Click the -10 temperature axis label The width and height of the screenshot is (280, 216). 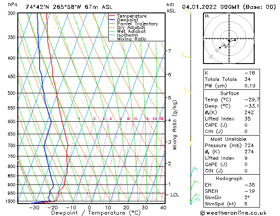pos(71,208)
